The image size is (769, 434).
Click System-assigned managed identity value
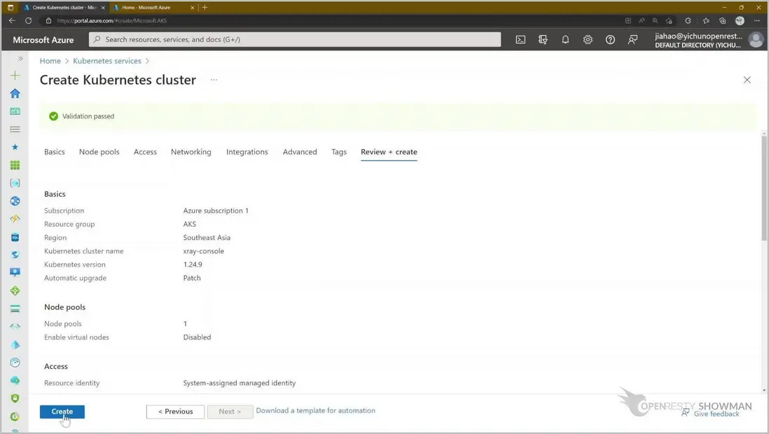tap(240, 383)
